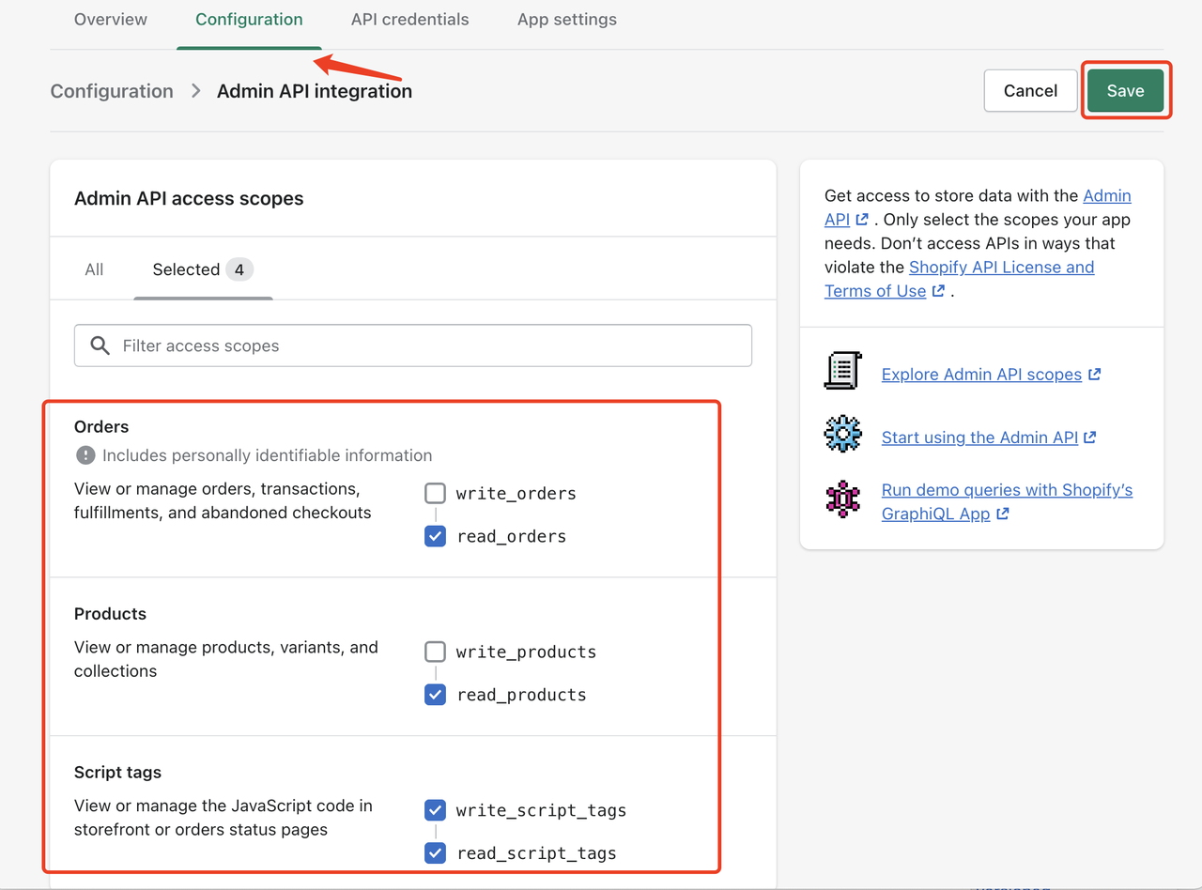Click the breadcrumb chevron after Configuration

pyautogui.click(x=194, y=90)
